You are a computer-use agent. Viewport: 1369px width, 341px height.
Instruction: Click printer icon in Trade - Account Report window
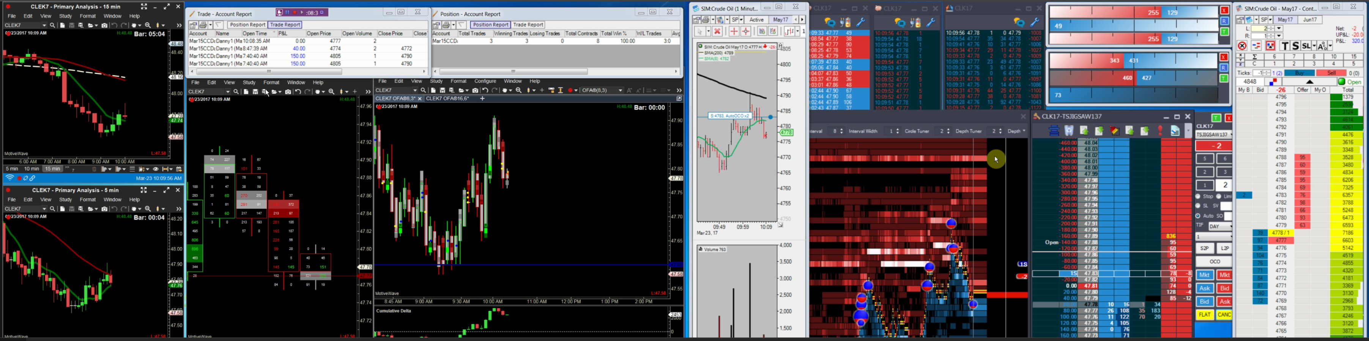click(203, 25)
